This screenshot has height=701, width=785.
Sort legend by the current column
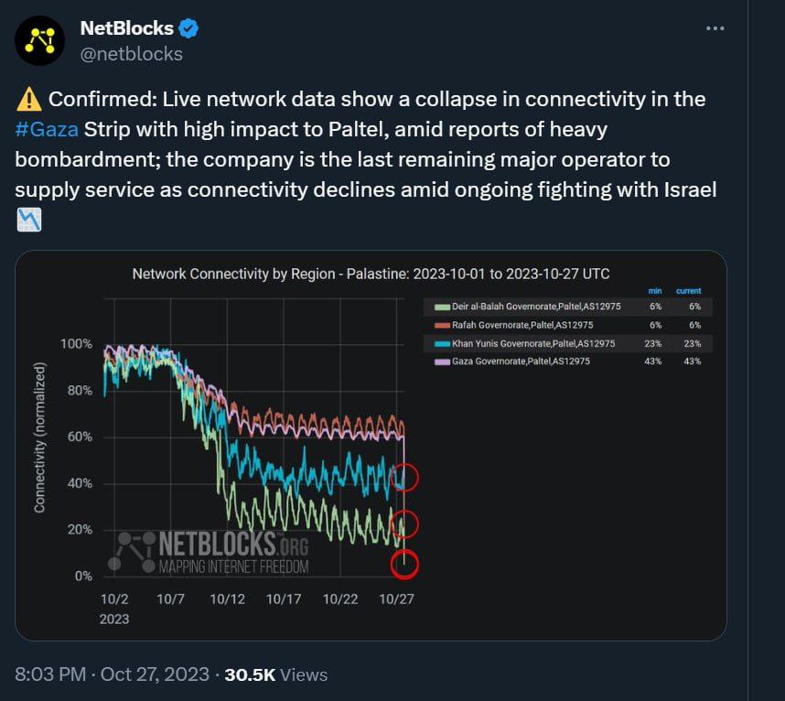688,290
